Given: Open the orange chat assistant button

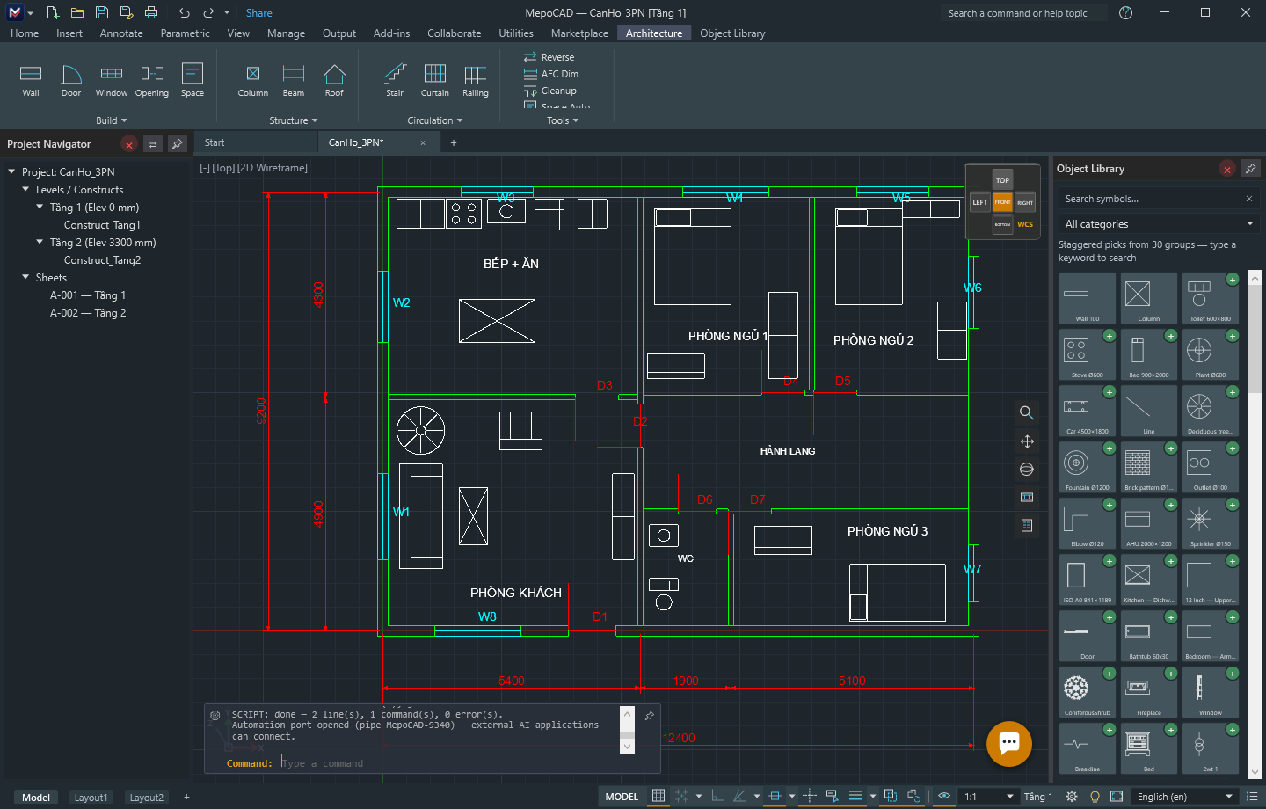Looking at the screenshot, I should 1008,743.
